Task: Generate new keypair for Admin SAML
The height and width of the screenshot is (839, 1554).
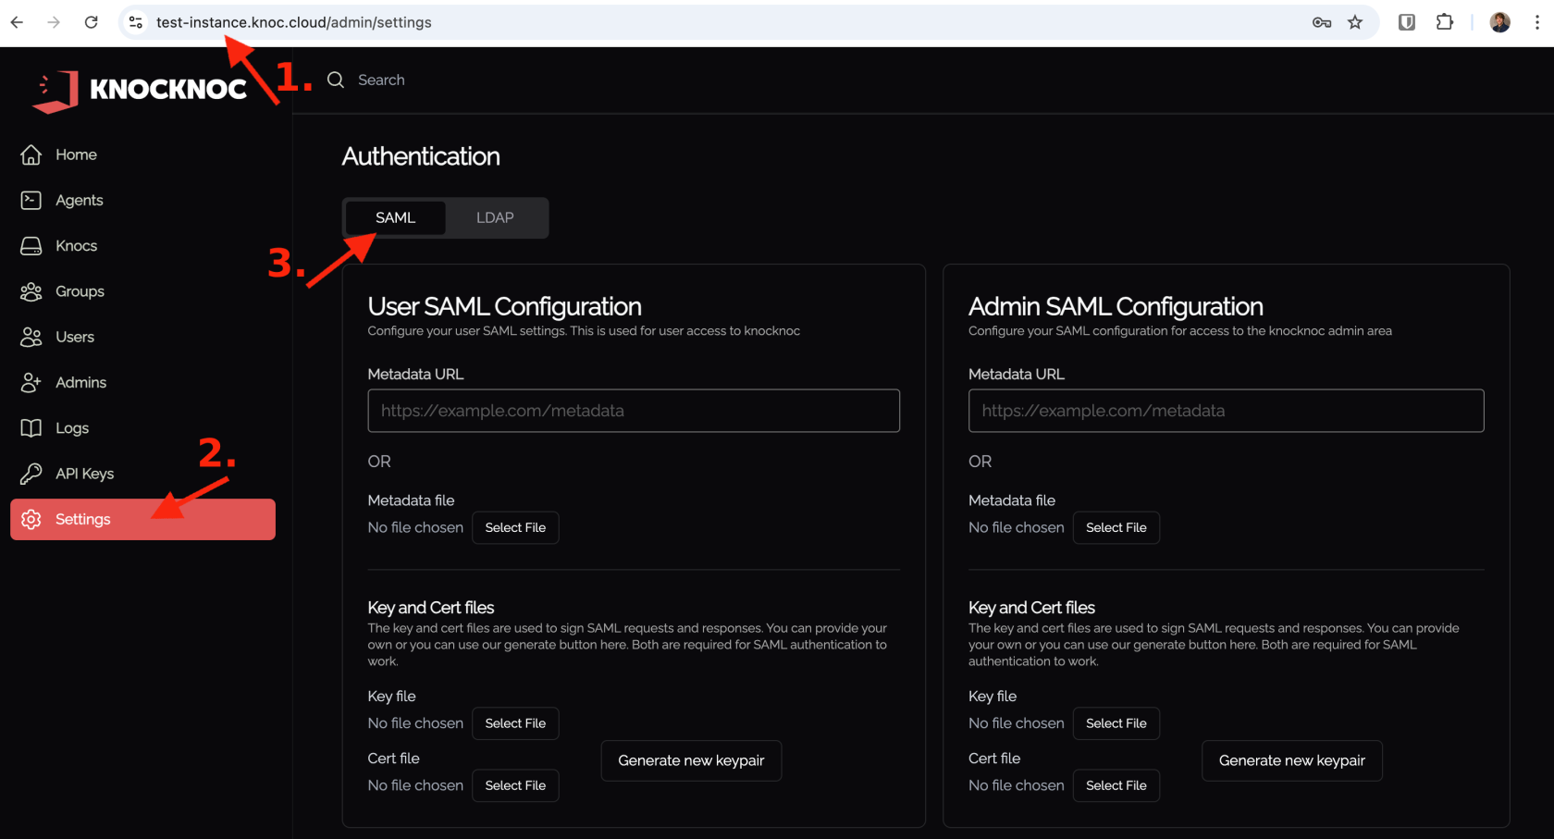Action: 1291,759
